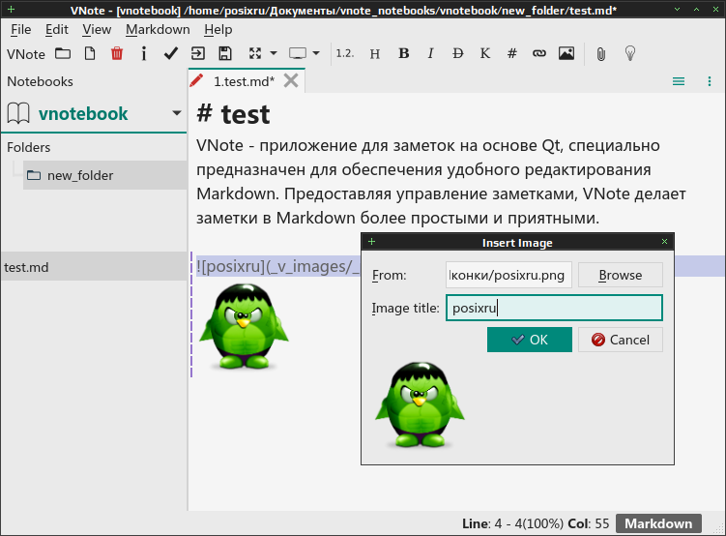The height and width of the screenshot is (536, 726).
Task: Apply bold formatting
Action: (404, 54)
